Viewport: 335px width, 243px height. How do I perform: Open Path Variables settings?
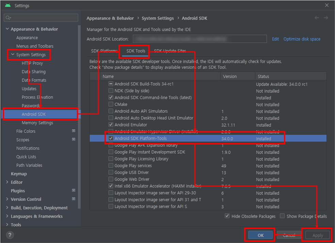pyautogui.click(x=29, y=165)
